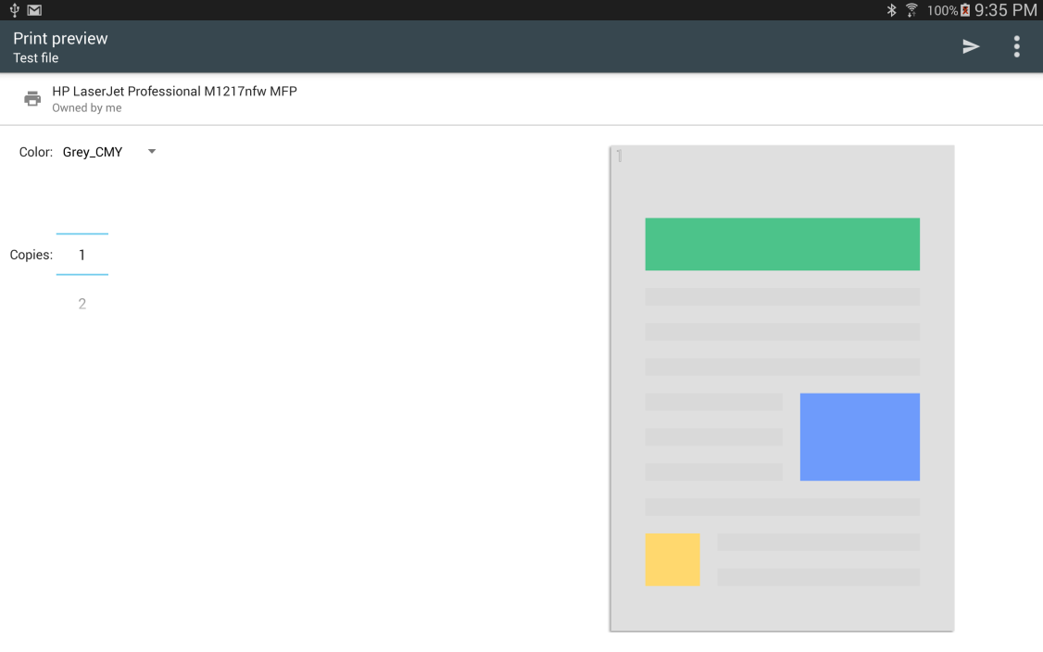Select Grey_CMY color value

[x=93, y=152]
